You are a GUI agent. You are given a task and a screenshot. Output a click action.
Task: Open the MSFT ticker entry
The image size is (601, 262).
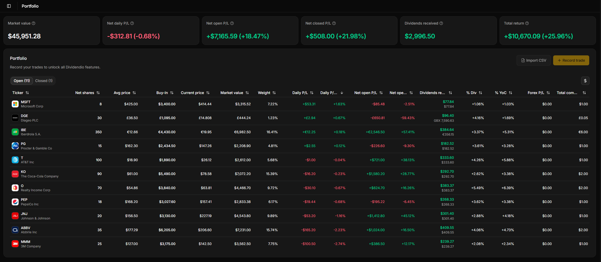click(x=26, y=102)
